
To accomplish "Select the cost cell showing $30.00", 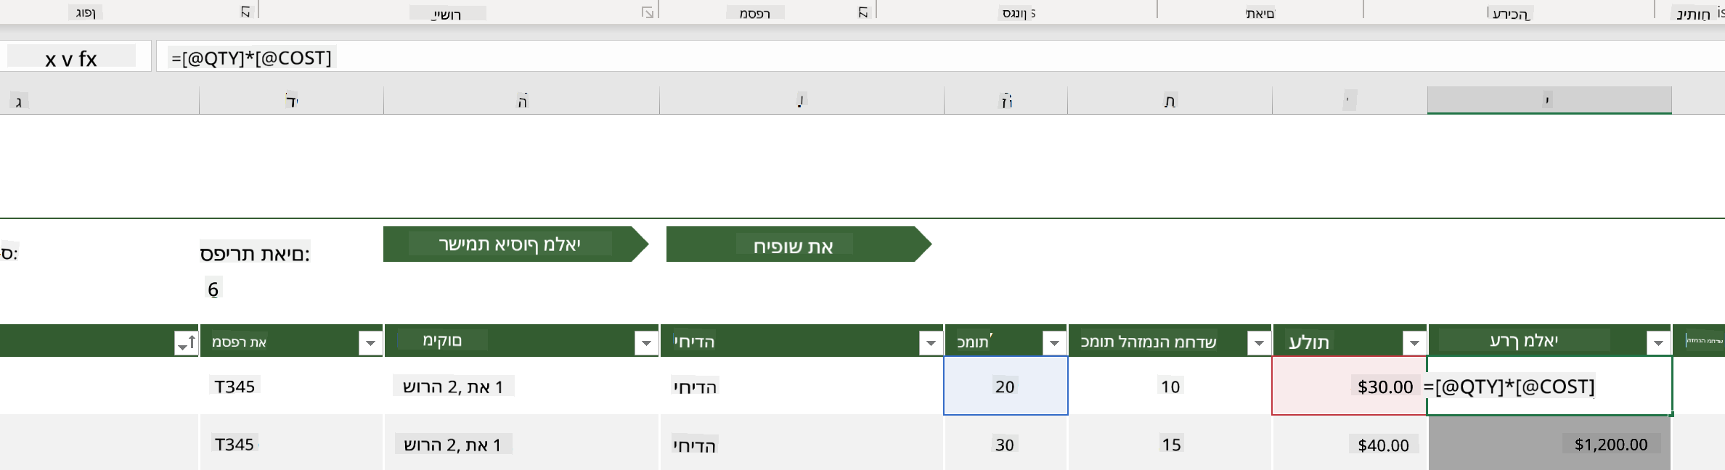I will tap(1350, 386).
